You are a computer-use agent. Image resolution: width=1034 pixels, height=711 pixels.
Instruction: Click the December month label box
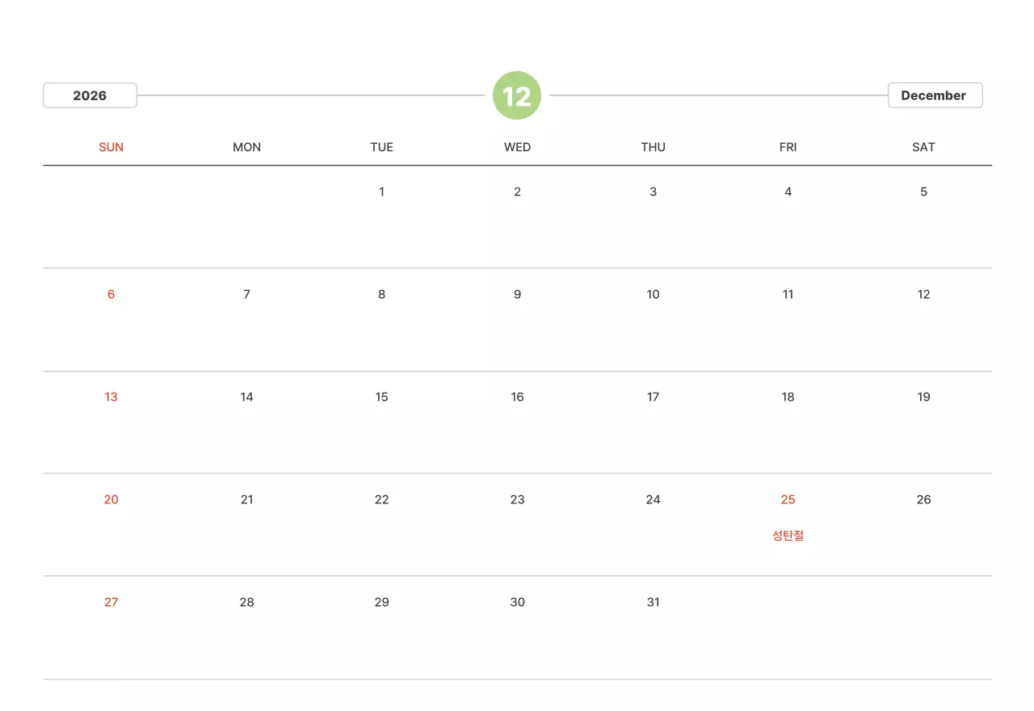pyautogui.click(x=934, y=95)
